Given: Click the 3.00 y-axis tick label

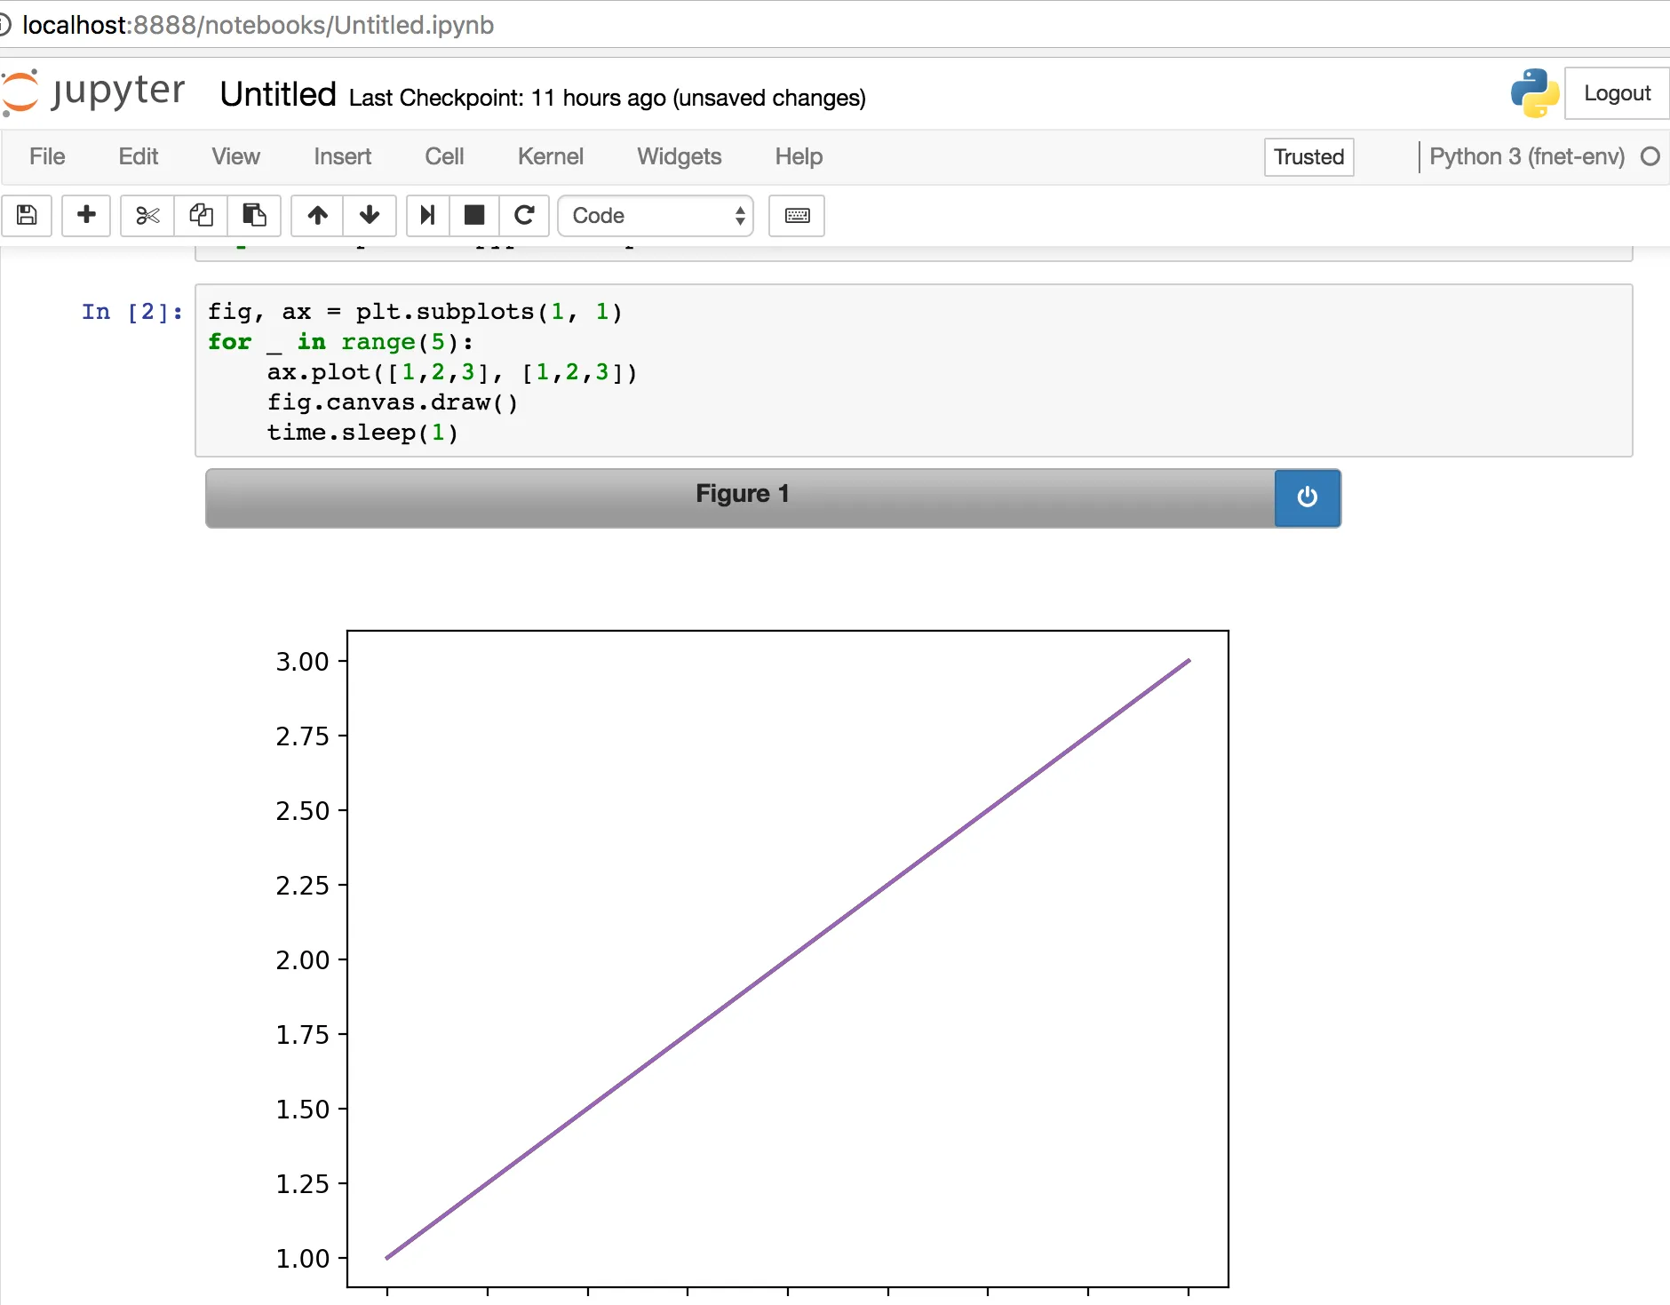Looking at the screenshot, I should (x=302, y=661).
